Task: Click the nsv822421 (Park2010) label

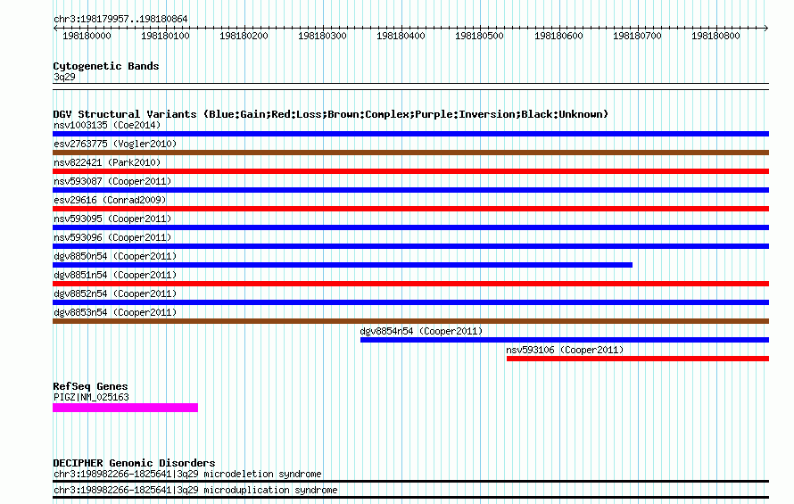Action: tap(107, 162)
